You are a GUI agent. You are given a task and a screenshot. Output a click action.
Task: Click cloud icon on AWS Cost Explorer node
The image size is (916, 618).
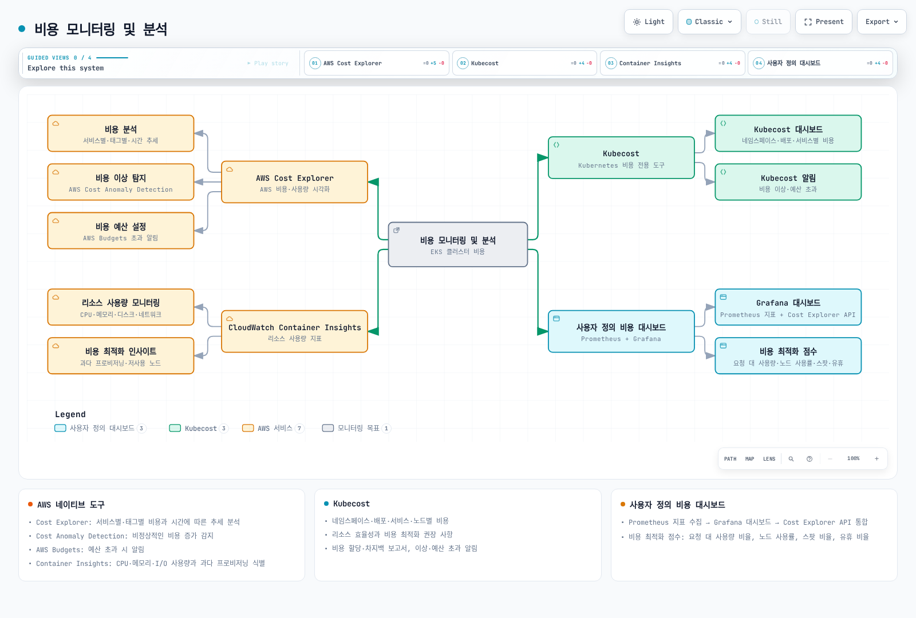tap(230, 169)
